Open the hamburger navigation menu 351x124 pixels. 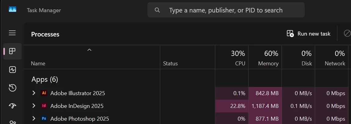pyautogui.click(x=12, y=33)
